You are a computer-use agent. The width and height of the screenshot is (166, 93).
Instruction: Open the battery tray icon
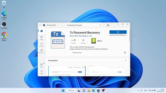(x=155, y=90)
